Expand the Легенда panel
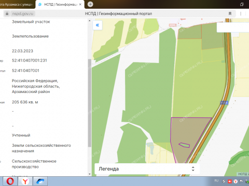This screenshot has height=186, width=249. pyautogui.click(x=147, y=169)
